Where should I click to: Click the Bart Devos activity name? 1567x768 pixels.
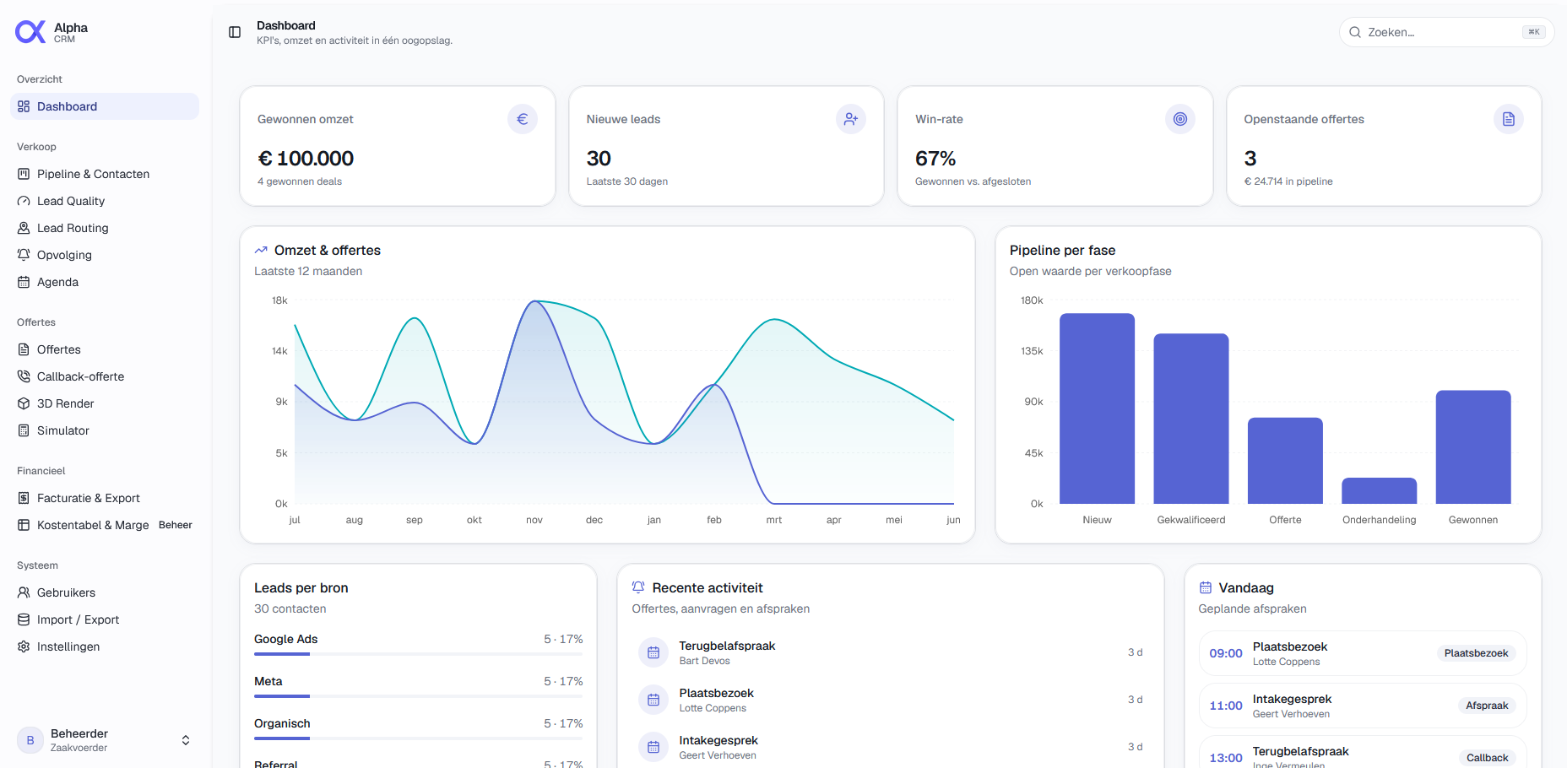(704, 661)
